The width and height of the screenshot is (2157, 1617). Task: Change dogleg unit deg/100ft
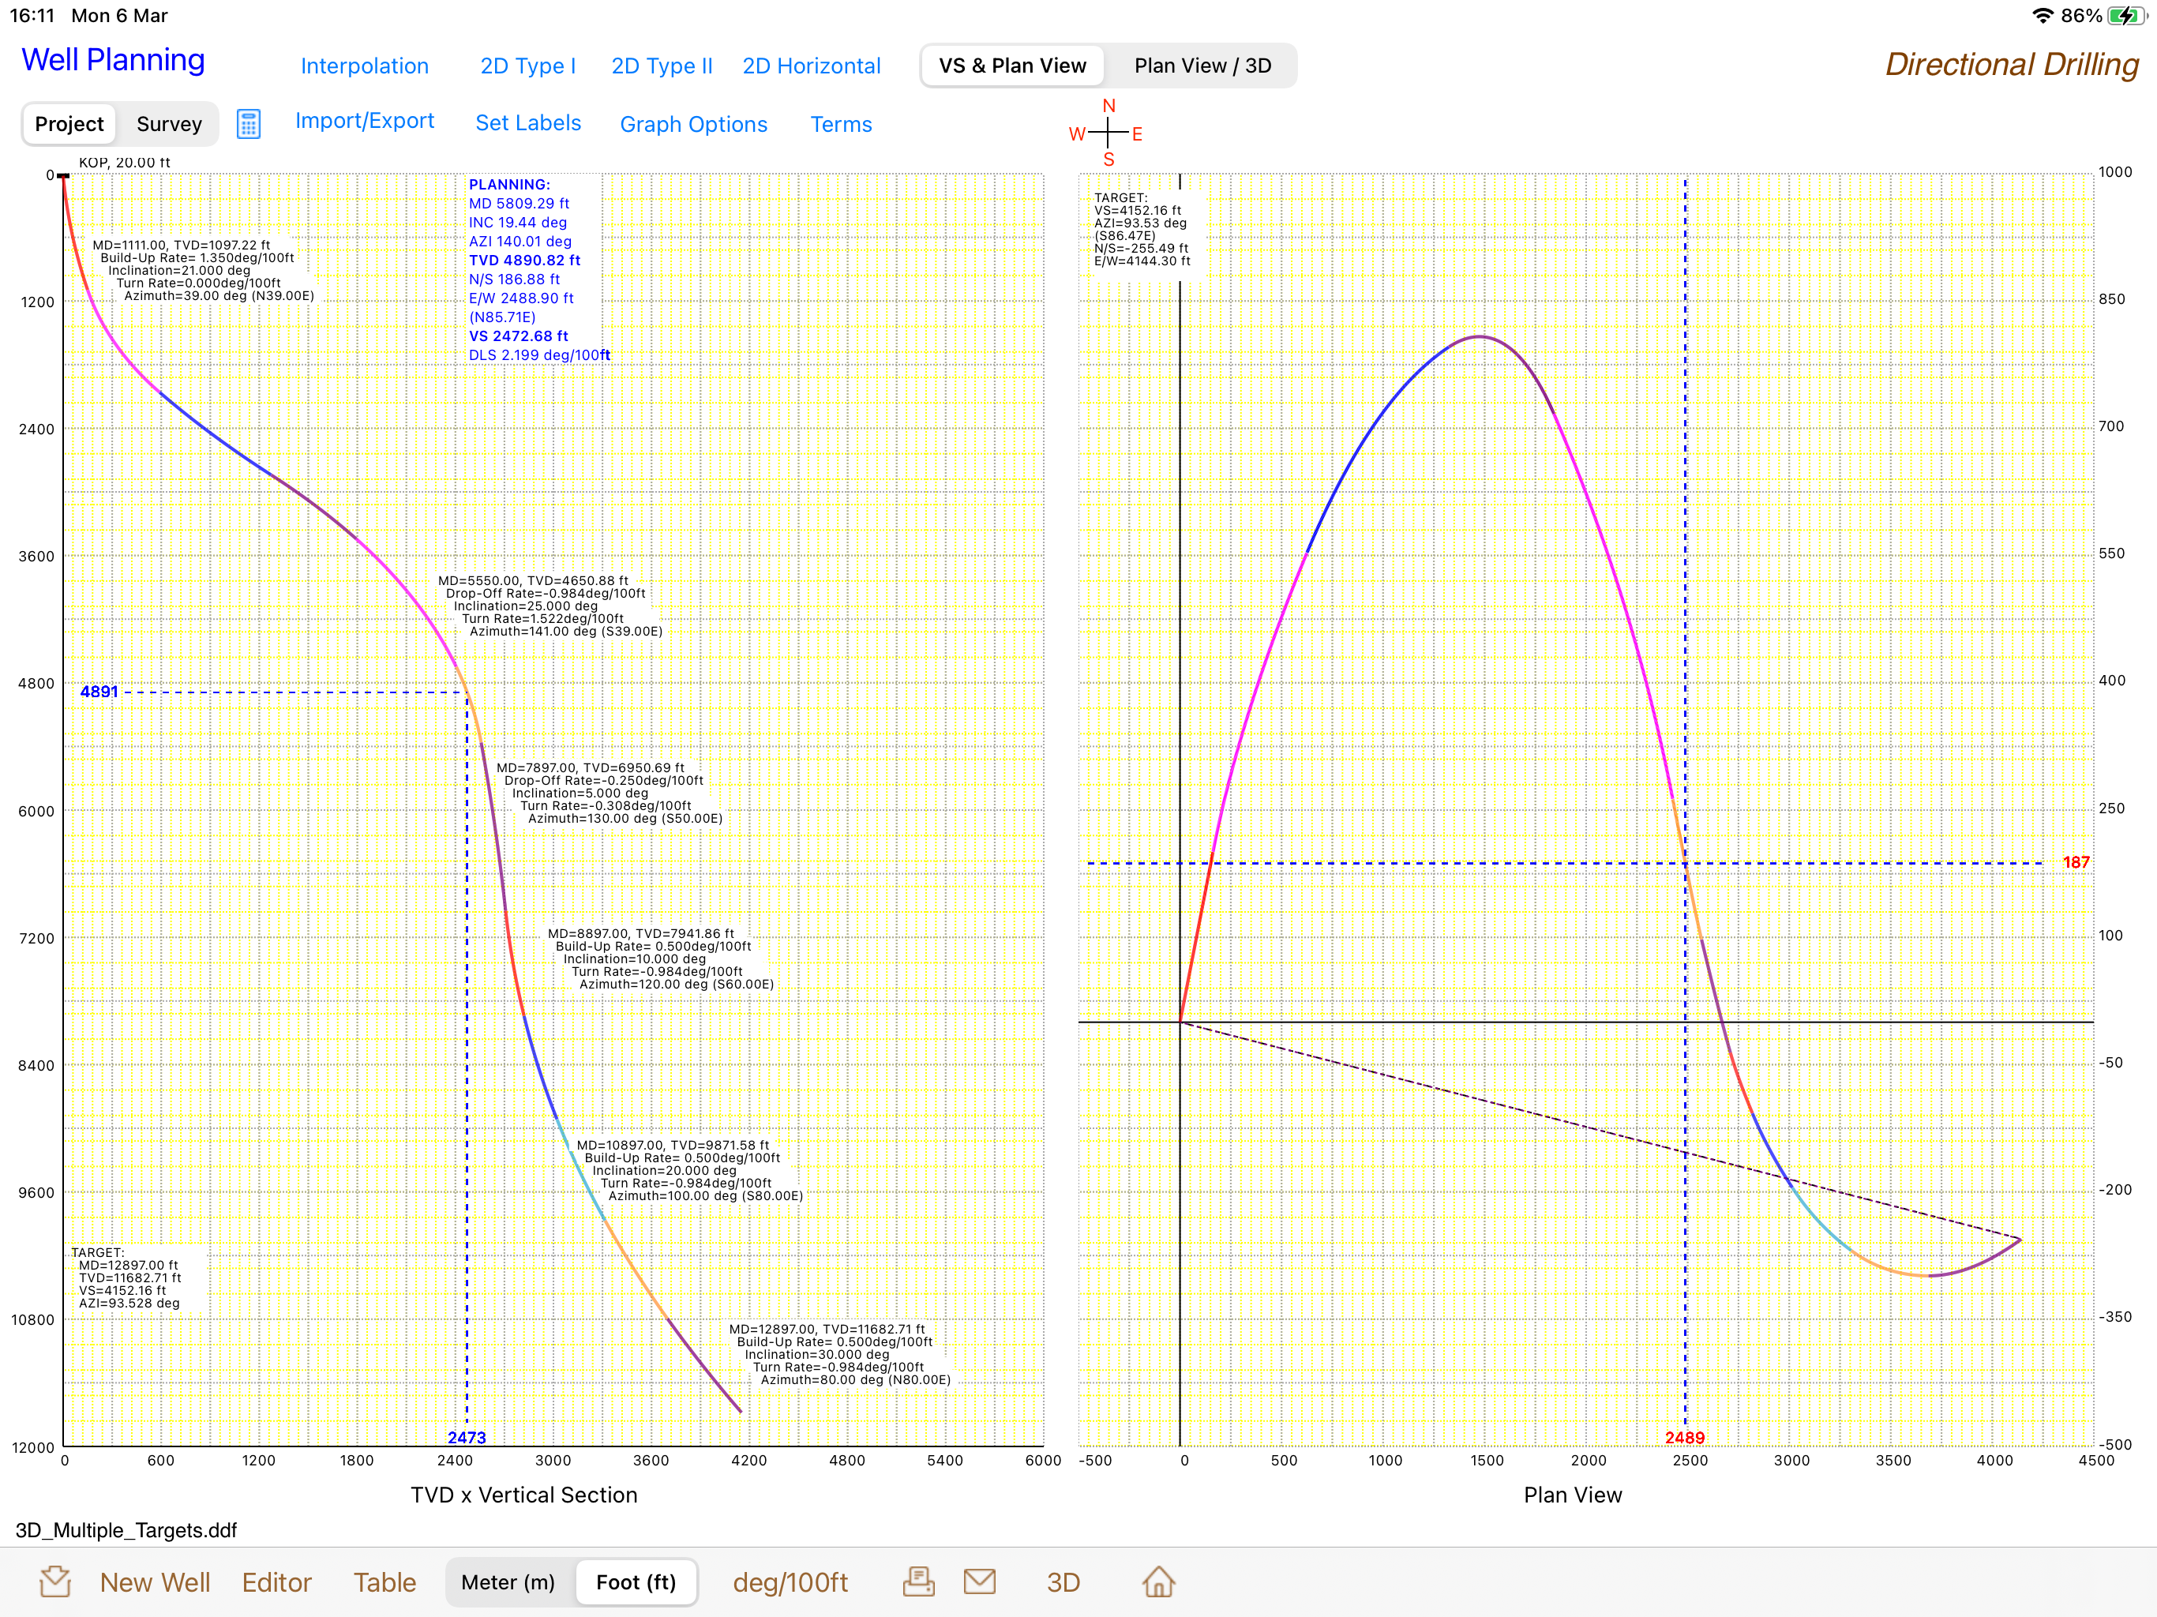pos(790,1582)
